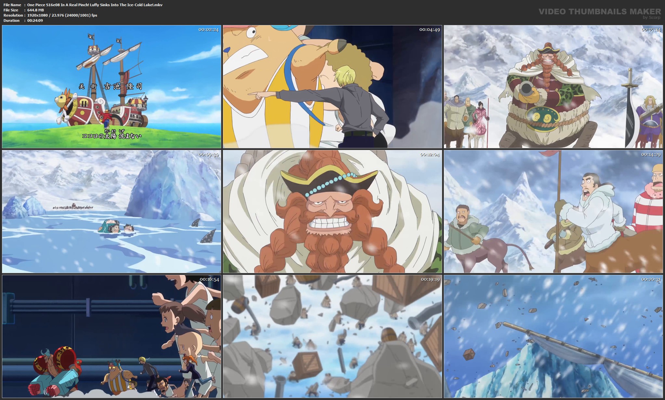
Task: Select the thumbnail at 00:20:31
Action: (553, 336)
